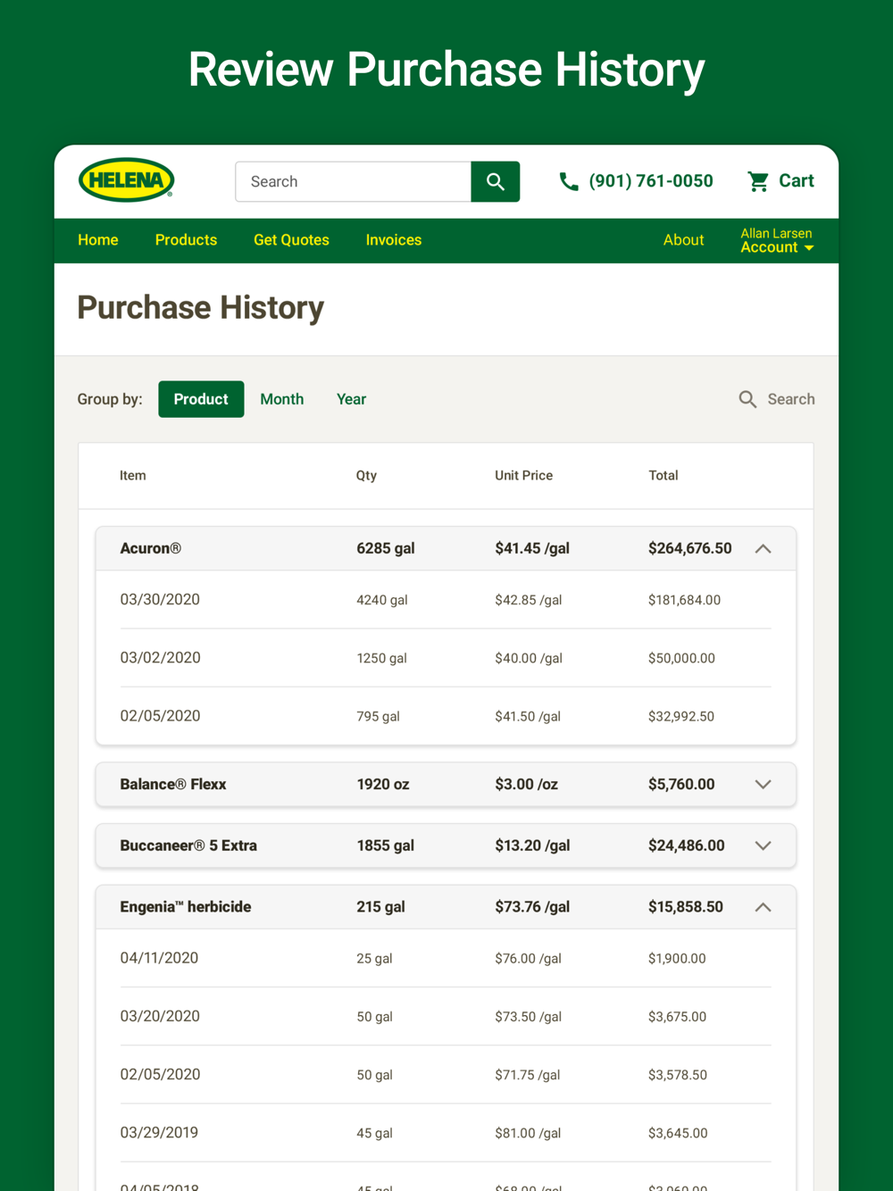Click the $3,675.00 total

click(677, 1017)
